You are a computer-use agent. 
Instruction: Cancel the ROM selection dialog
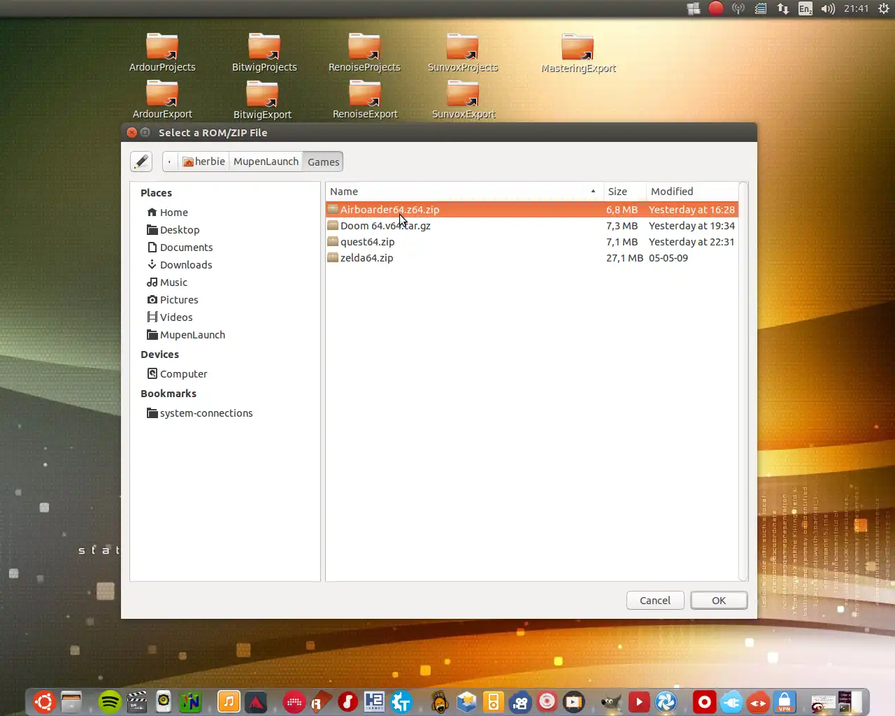click(x=654, y=601)
